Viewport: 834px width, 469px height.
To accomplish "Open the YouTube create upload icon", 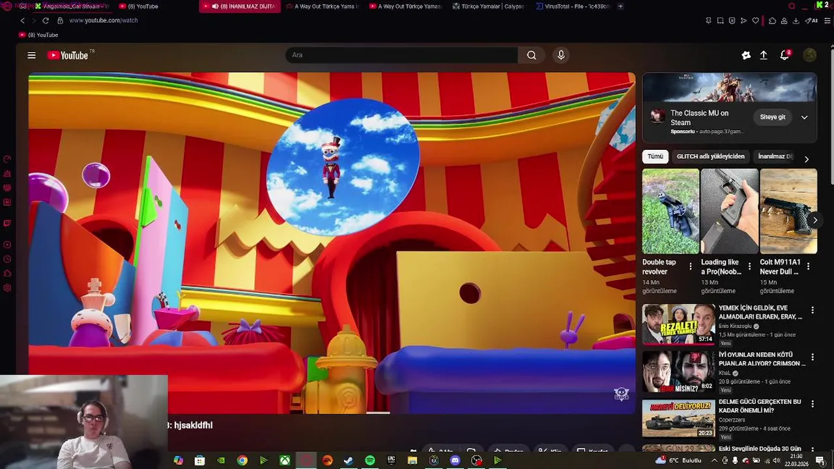I will (x=764, y=55).
